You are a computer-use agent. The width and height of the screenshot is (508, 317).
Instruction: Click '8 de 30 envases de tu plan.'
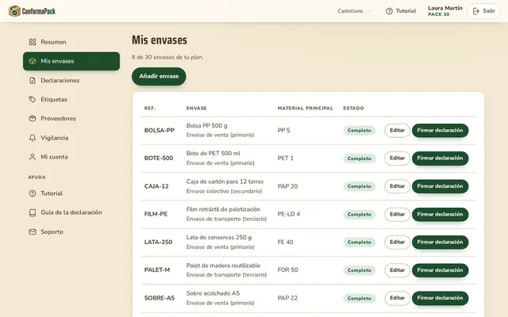(x=167, y=57)
